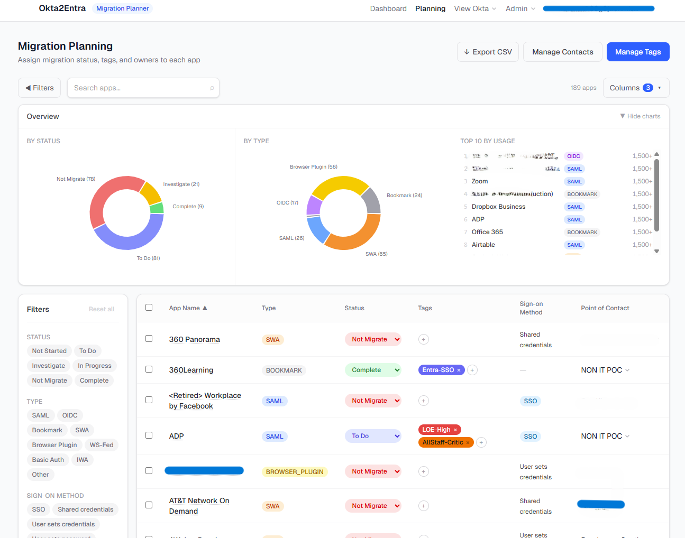Check the ADP row
This screenshot has height=538, width=685.
pyautogui.click(x=149, y=435)
